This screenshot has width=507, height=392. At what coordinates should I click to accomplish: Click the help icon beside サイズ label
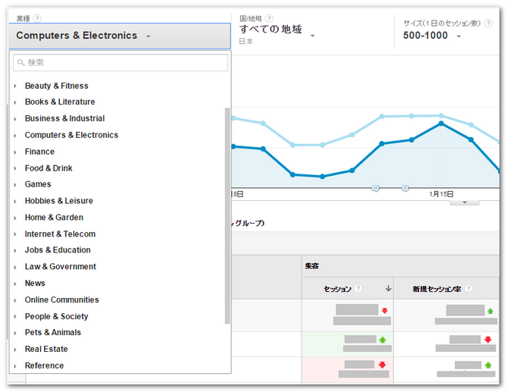[488, 24]
